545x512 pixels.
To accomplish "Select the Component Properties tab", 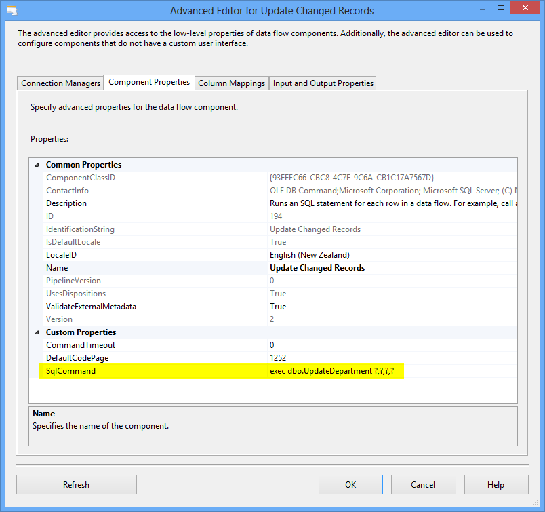I will pyautogui.click(x=149, y=82).
